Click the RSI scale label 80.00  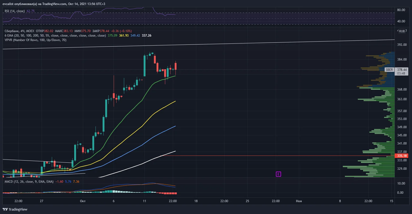pyautogui.click(x=401, y=10)
